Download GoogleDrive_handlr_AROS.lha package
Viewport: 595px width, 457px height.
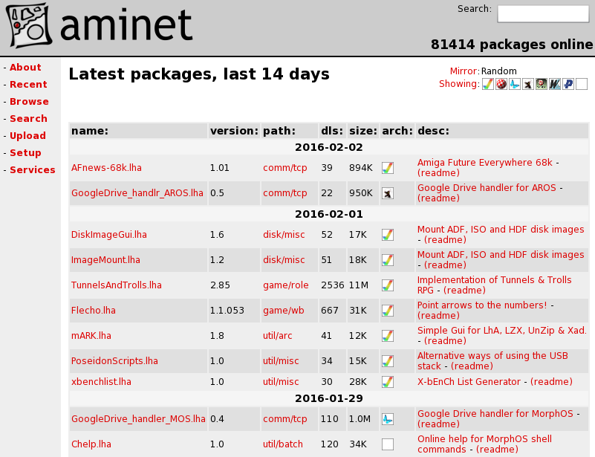[137, 192]
